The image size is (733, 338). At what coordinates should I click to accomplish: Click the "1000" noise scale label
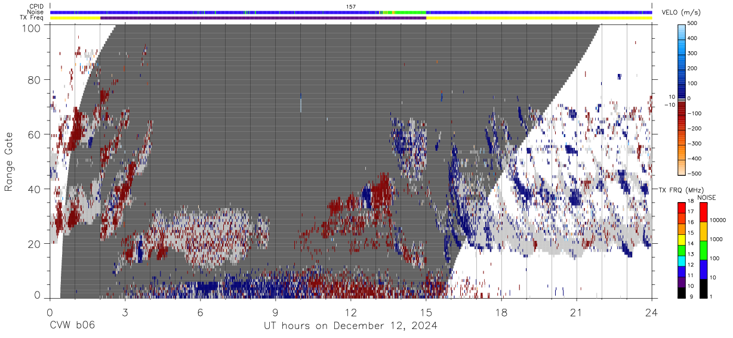[717, 240]
